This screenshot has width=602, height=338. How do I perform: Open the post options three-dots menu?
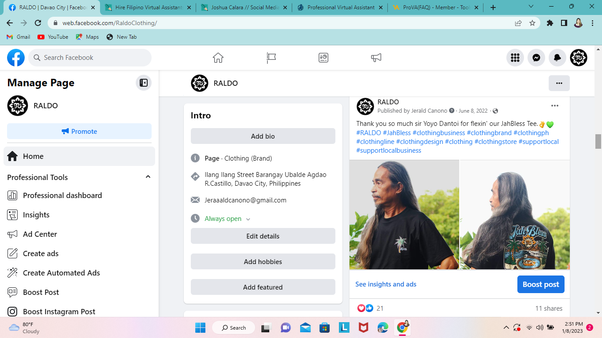(555, 106)
